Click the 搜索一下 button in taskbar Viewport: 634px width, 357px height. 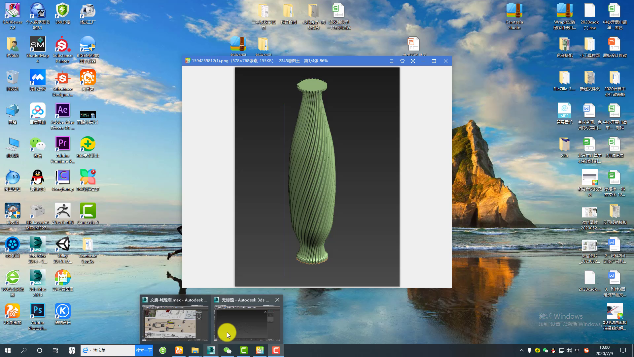coord(144,350)
